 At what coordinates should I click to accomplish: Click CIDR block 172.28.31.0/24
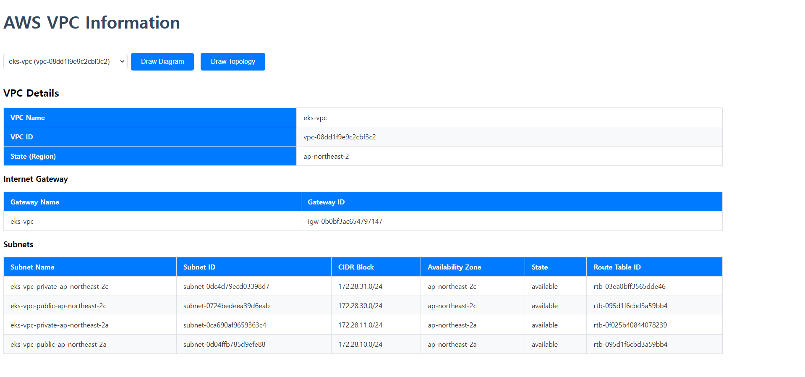(x=360, y=286)
